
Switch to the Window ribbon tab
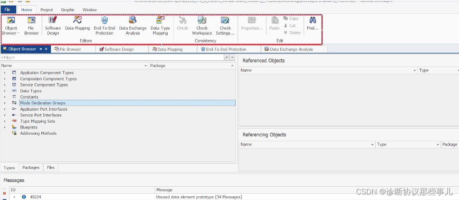[90, 10]
